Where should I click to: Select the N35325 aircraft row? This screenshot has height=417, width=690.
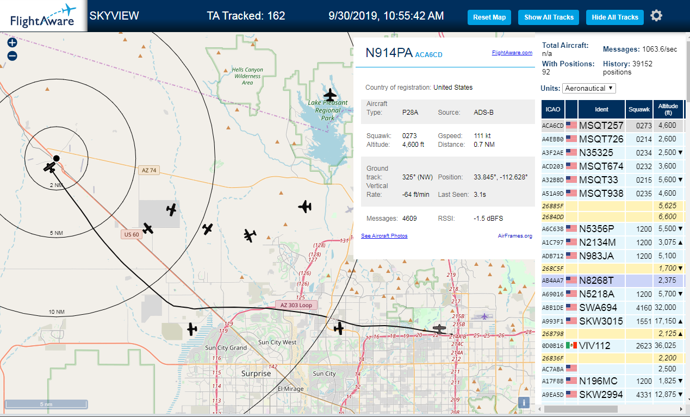[x=612, y=153]
